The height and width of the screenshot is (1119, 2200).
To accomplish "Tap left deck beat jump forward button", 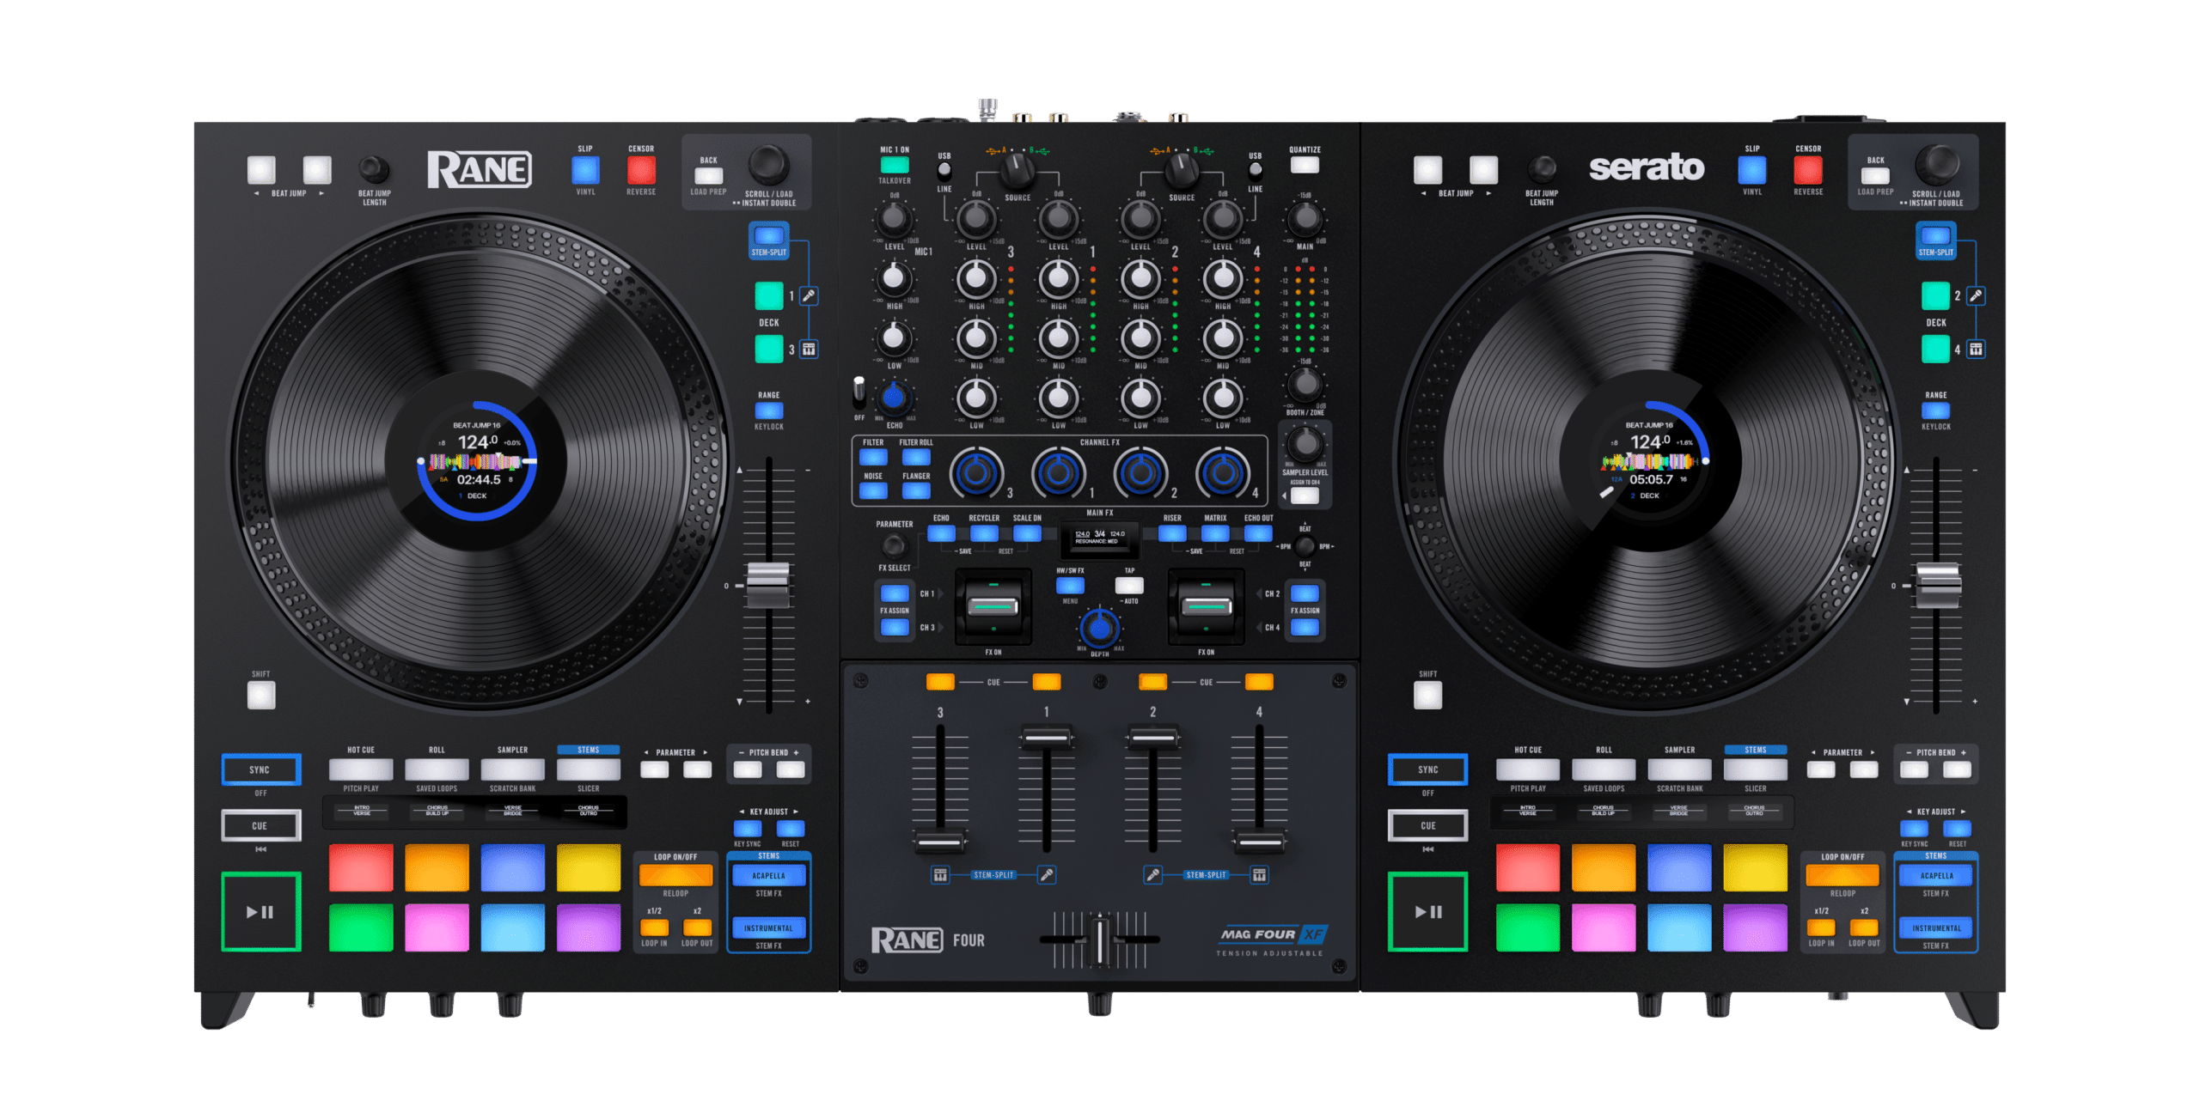I will pos(317,169).
